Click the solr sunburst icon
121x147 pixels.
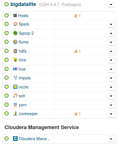15,96
